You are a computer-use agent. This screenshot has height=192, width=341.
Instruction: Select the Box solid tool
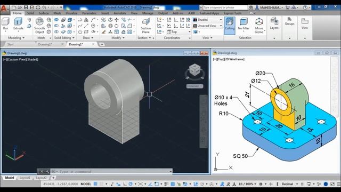click(x=5, y=24)
